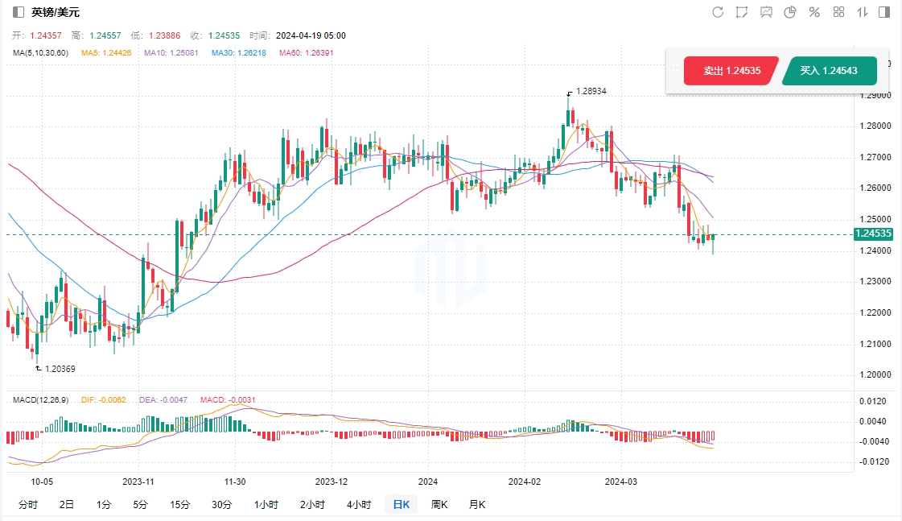Select the 月K monthly chart tab

coord(477,505)
